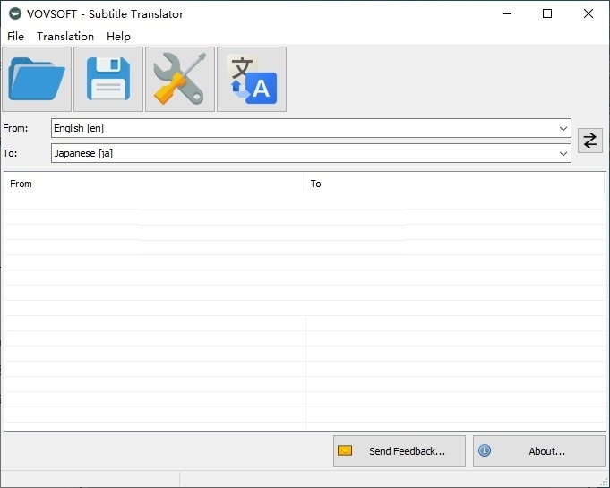Maximize the Subtitle Translator window
The height and width of the screenshot is (488, 610).
[547, 13]
